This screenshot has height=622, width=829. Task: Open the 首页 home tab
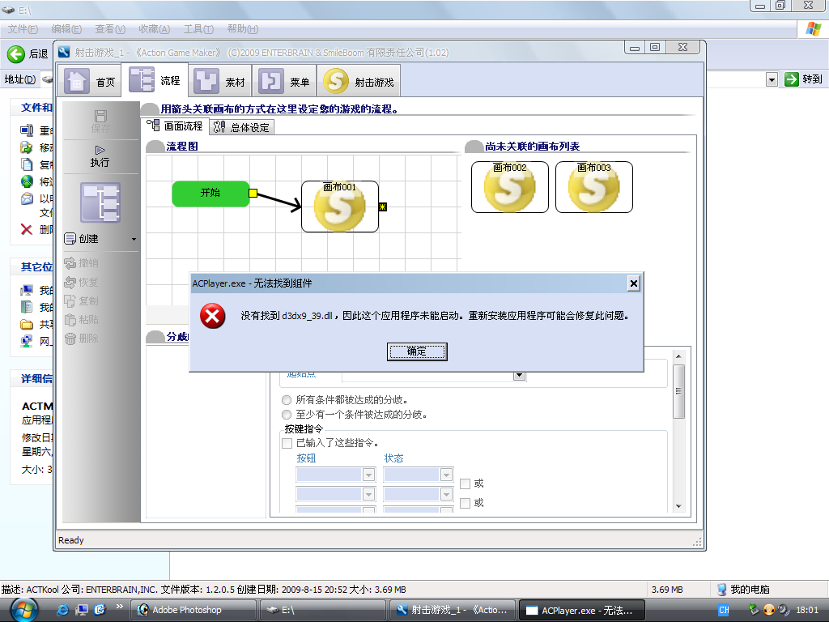point(89,81)
